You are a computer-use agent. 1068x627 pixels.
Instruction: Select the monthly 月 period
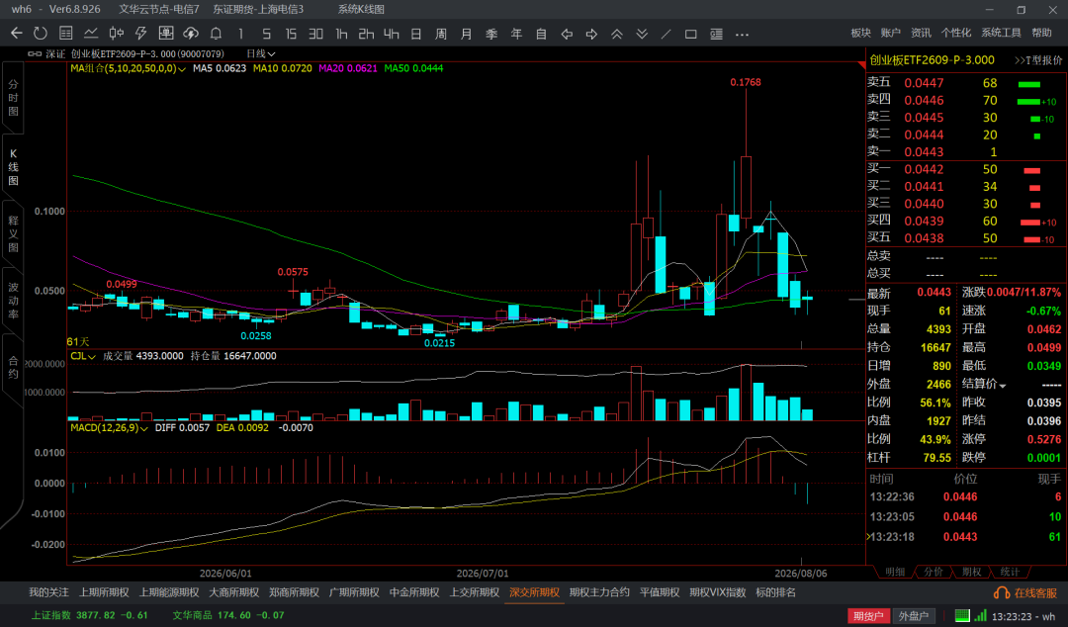pos(467,34)
